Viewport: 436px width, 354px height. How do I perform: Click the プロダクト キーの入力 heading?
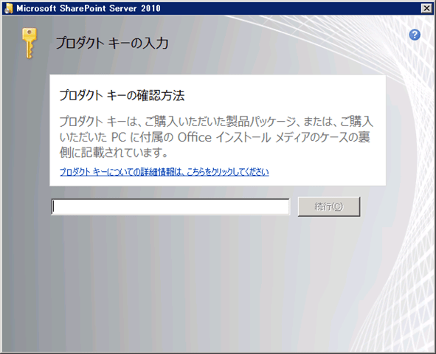coord(112,43)
